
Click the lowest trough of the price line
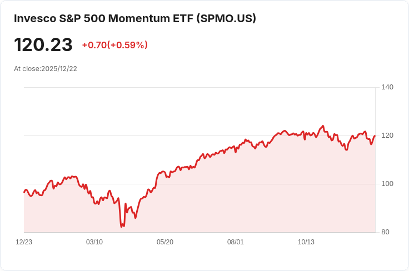tap(122, 227)
